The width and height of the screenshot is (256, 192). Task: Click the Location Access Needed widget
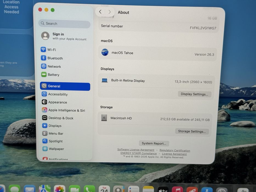tap(12, 7)
